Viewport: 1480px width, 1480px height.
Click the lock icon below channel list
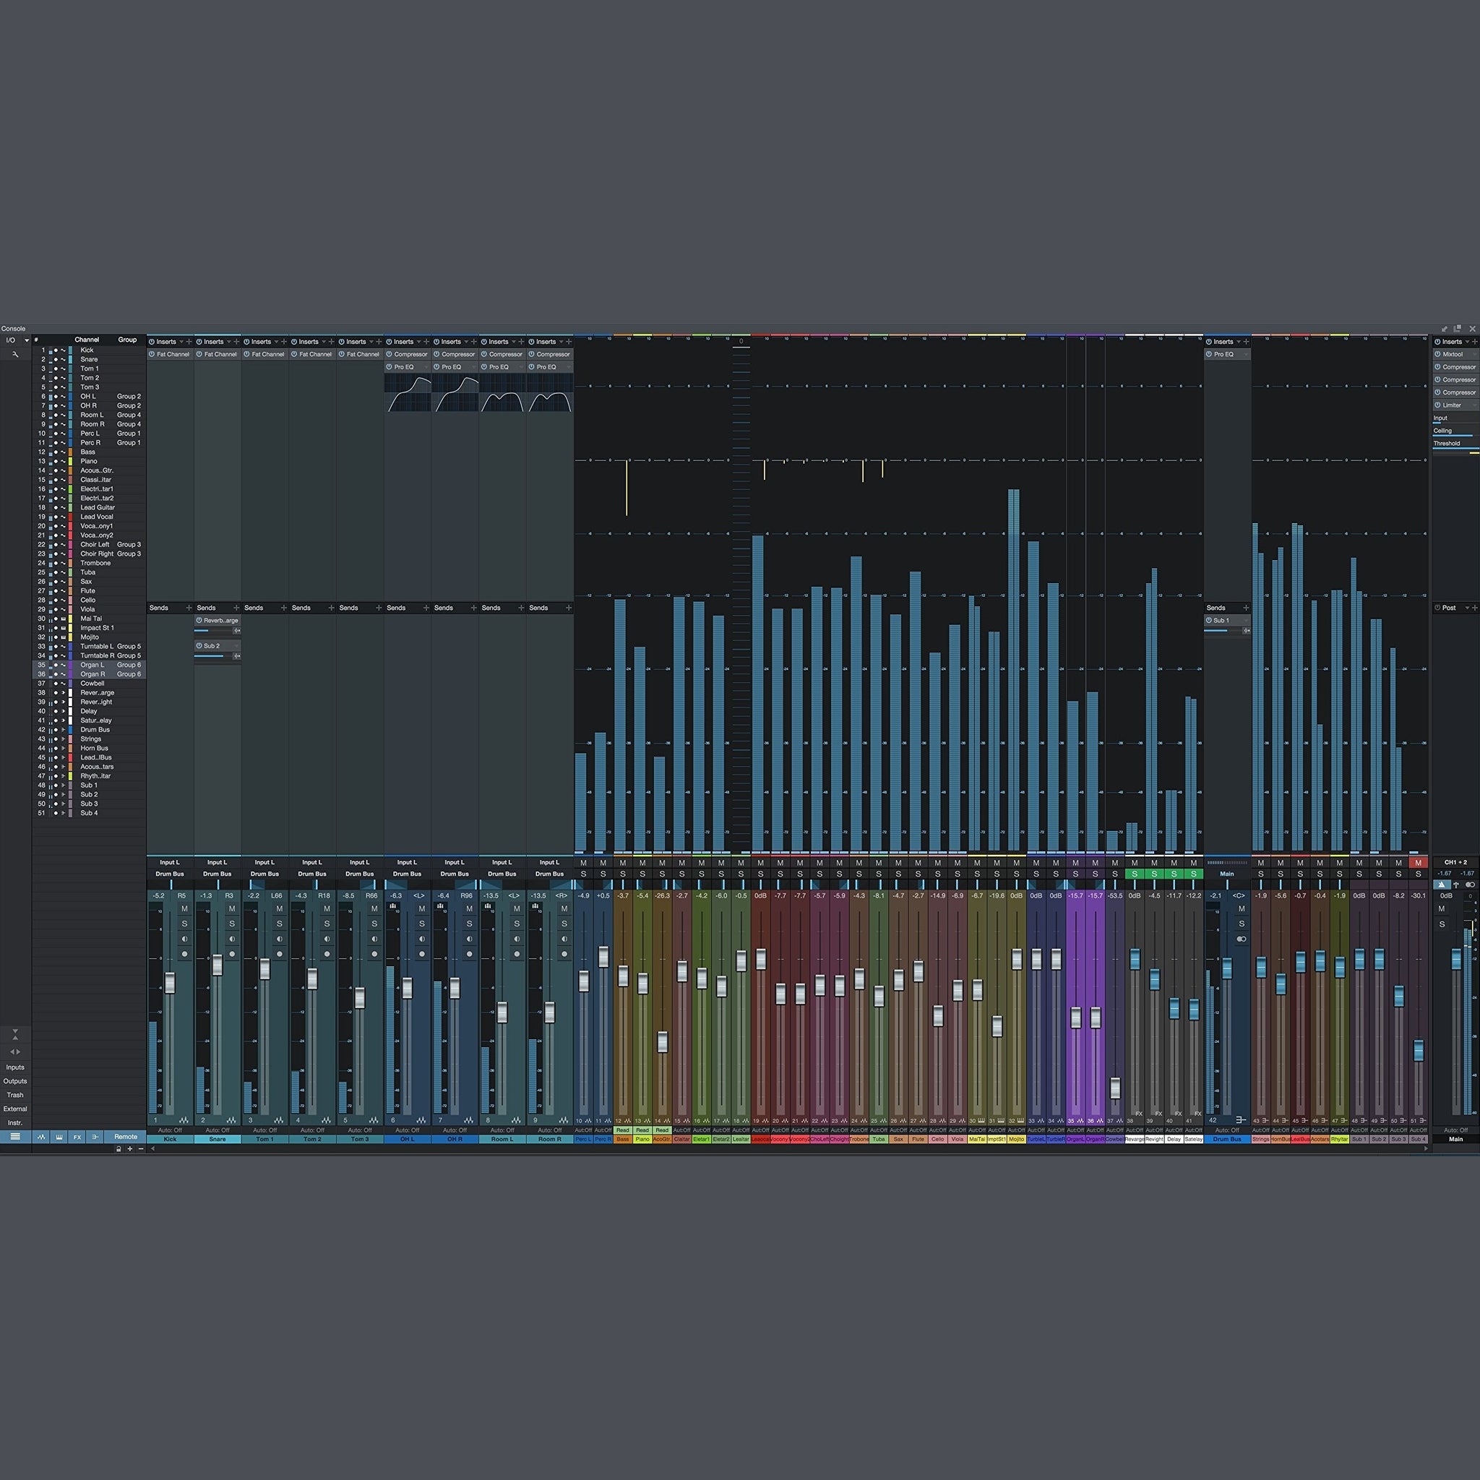click(118, 1148)
